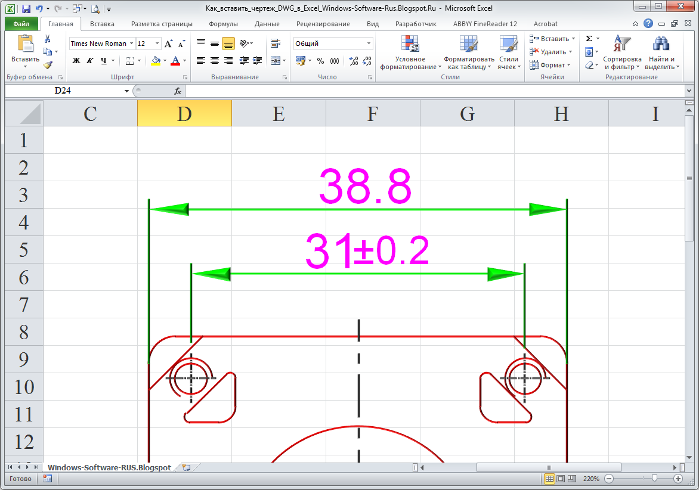Viewport: 699px width, 490px height.
Task: Apply percent style
Action: (320, 61)
